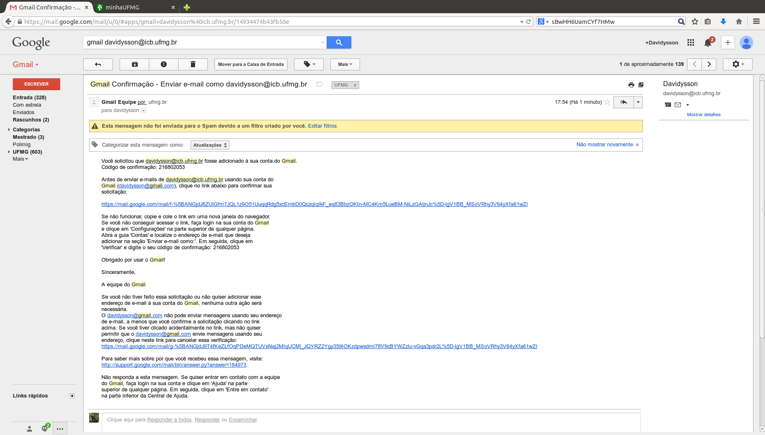Screen dimensions: 765x435
Task: Click Mostrar detalhes in contact panel
Action: (704, 115)
